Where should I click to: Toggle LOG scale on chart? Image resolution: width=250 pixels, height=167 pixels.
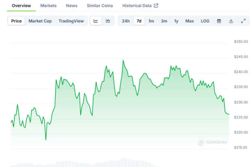pyautogui.click(x=205, y=21)
